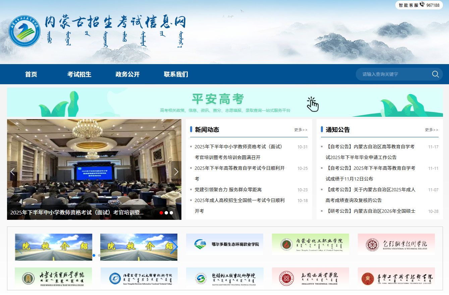Viewport: 449px width, 295px height.
Task: Go to 首页 in navigation bar
Action: pos(31,74)
